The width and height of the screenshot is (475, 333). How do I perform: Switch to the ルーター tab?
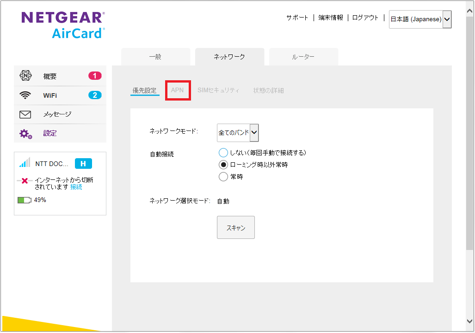click(x=303, y=57)
